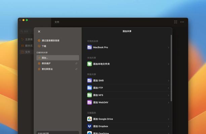Click the Dropbox icon

(x=89, y=126)
